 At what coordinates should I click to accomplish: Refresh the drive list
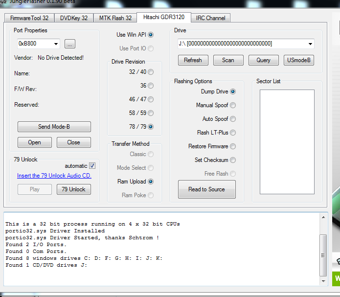[193, 60]
